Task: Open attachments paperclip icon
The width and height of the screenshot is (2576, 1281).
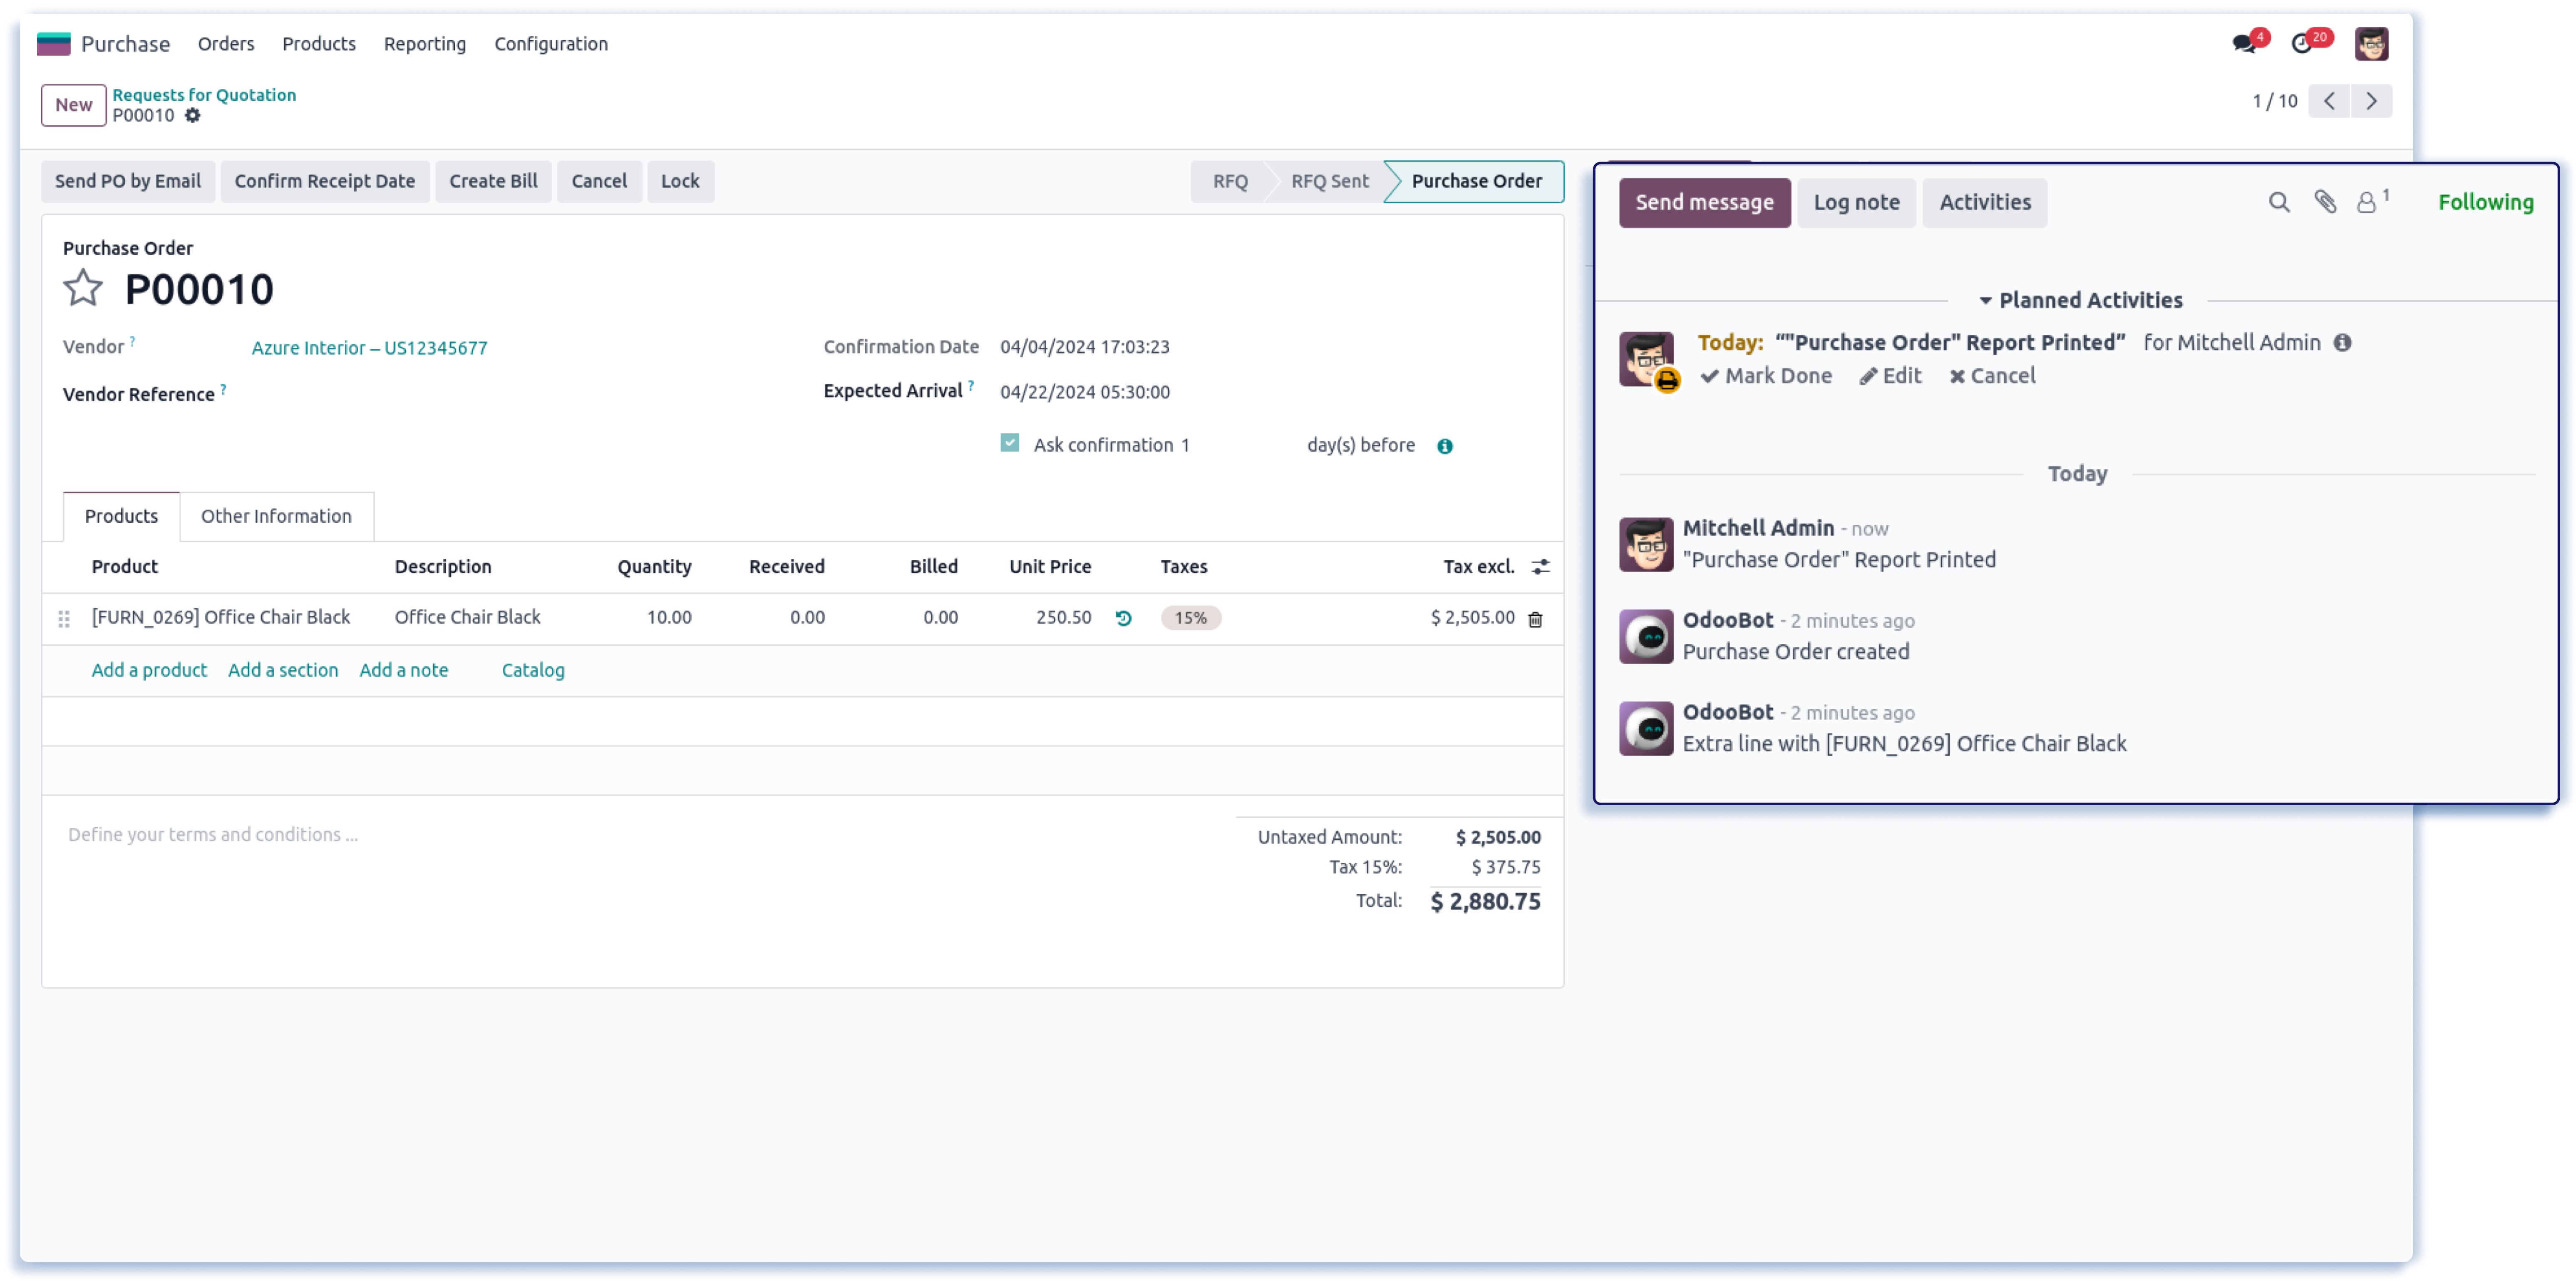Action: pos(2325,202)
